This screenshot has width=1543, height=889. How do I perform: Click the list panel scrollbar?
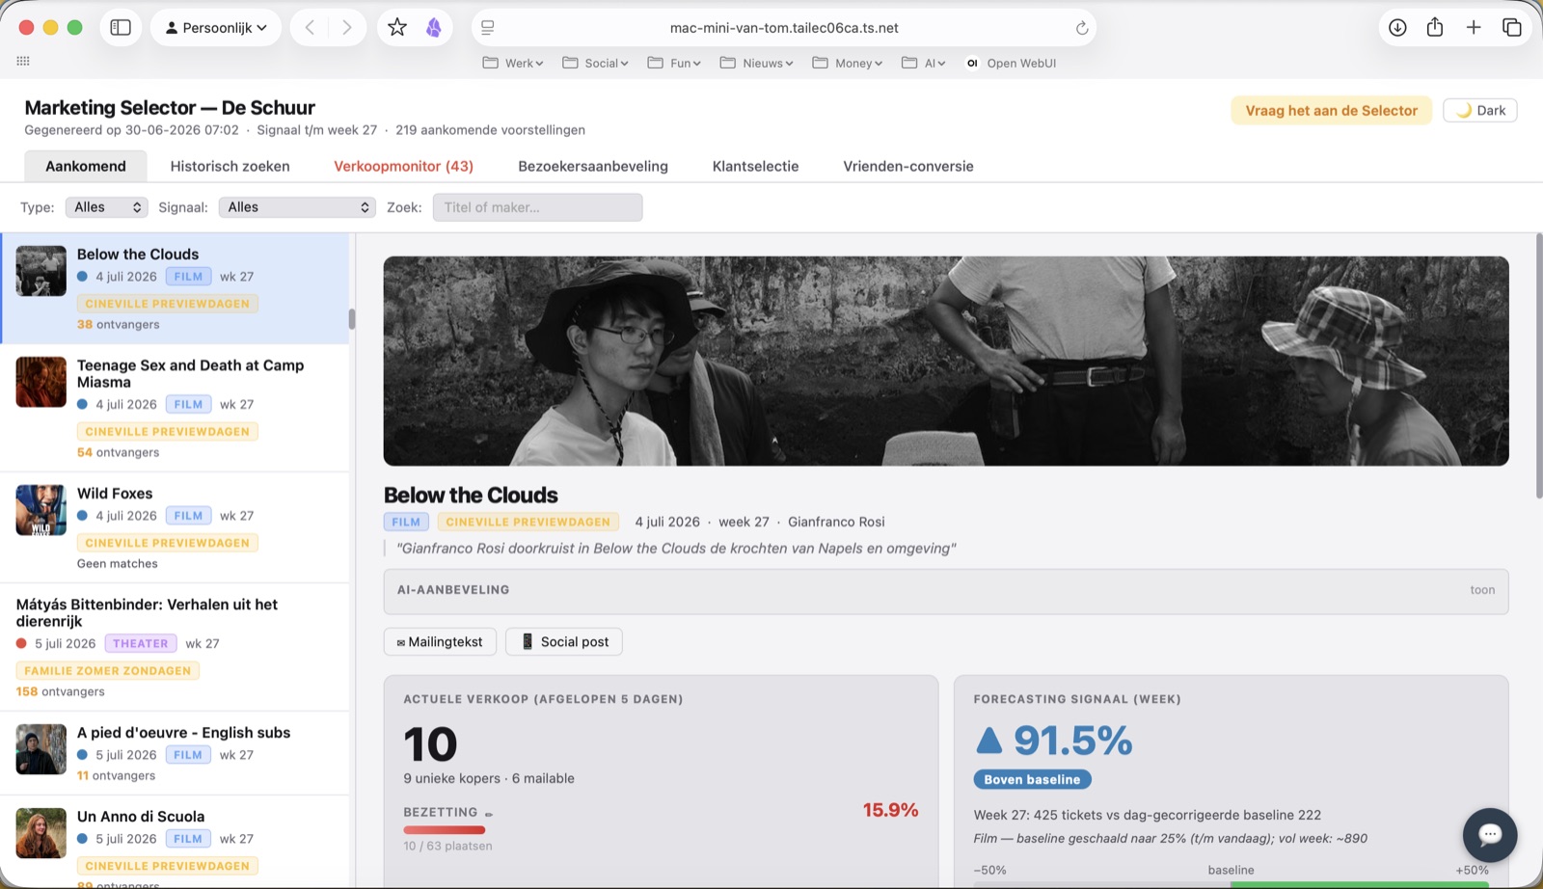(352, 319)
